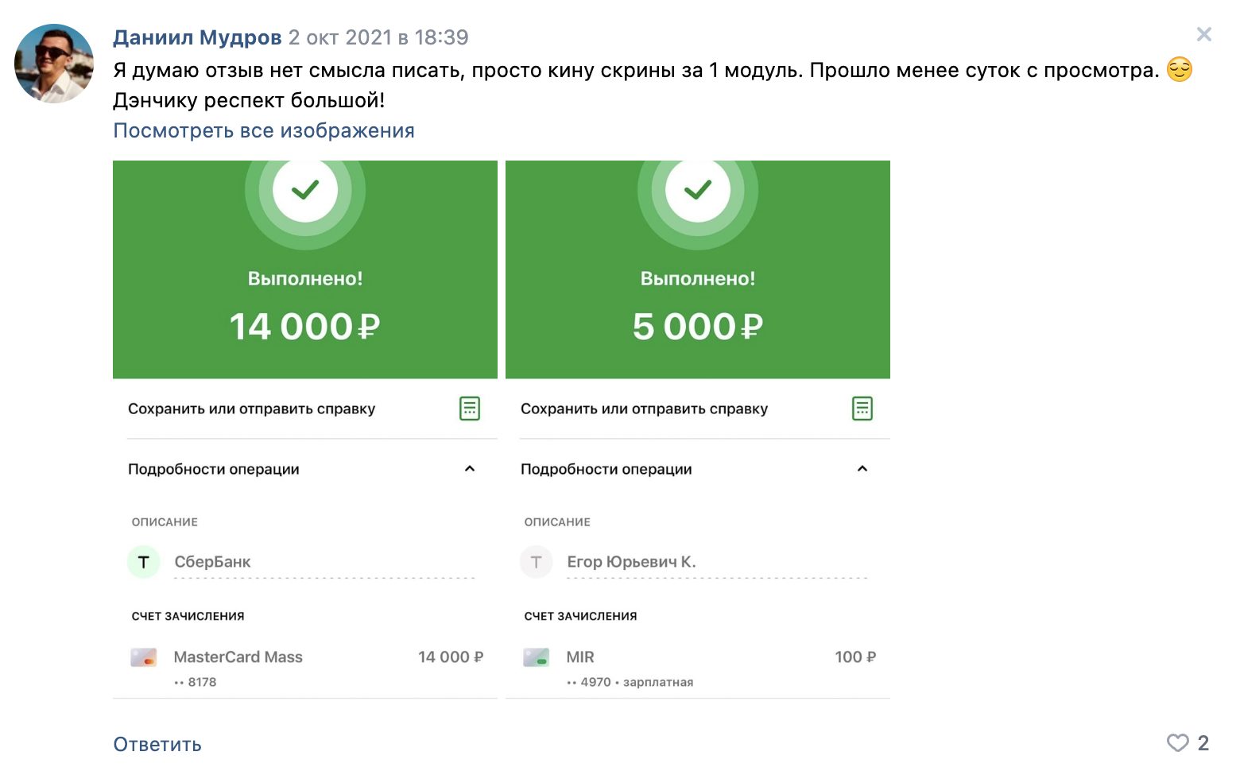The height and width of the screenshot is (771, 1240).
Task: Open Даниил Мудров's profile avatar
Action: pos(54,64)
